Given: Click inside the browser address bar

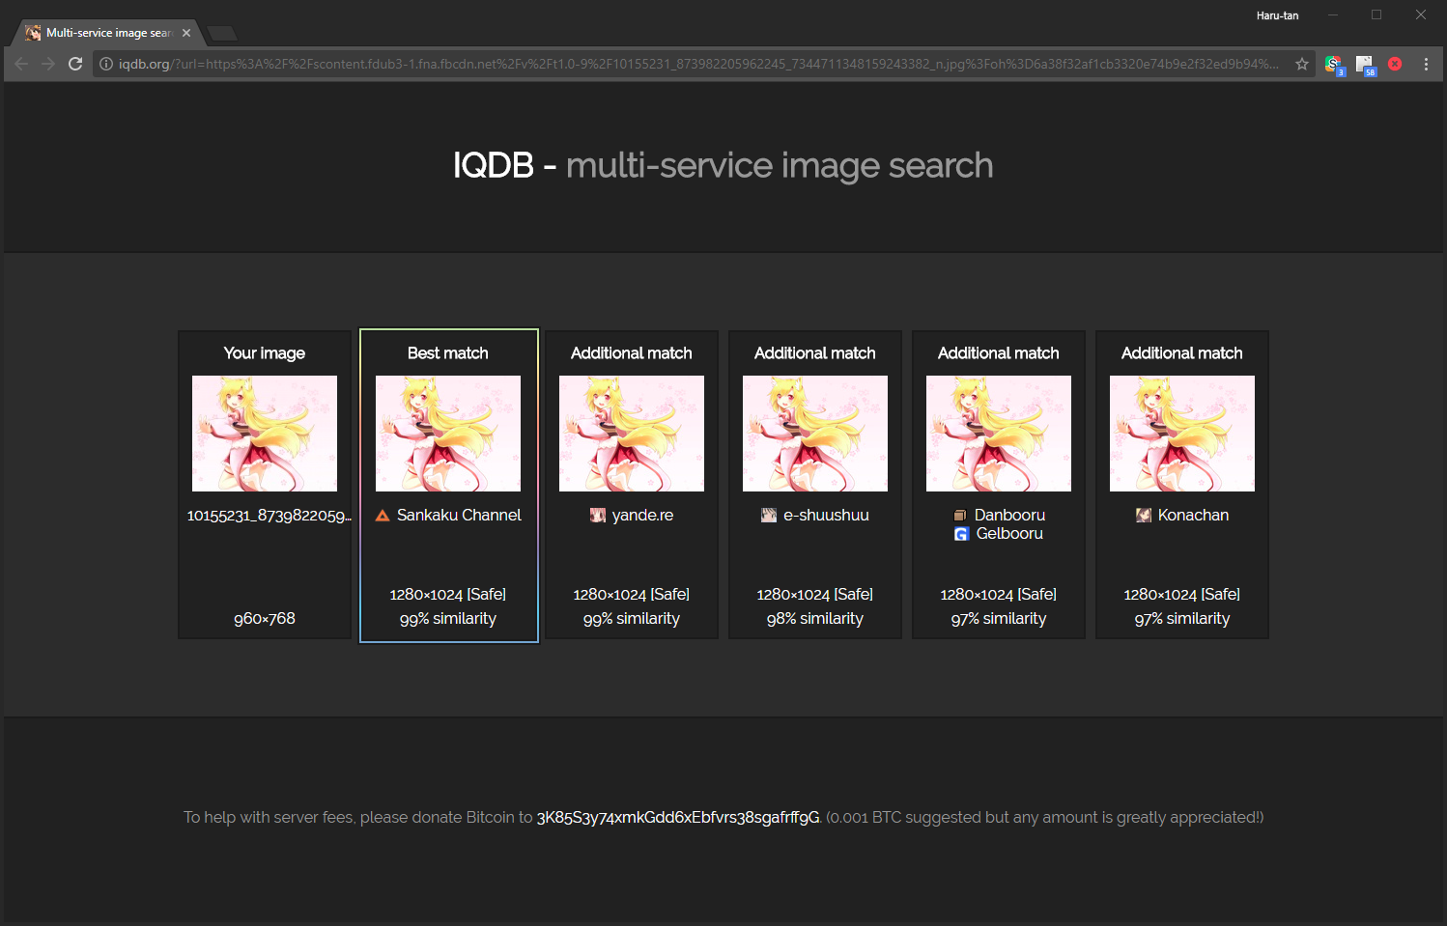Looking at the screenshot, I should [x=676, y=64].
